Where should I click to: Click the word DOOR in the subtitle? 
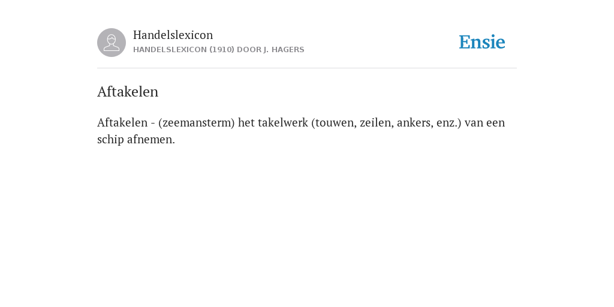(x=249, y=50)
